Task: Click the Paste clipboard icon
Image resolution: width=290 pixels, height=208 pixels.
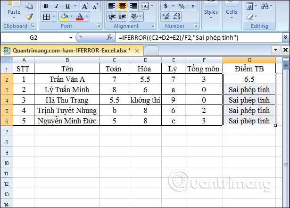Action: click(x=13, y=3)
